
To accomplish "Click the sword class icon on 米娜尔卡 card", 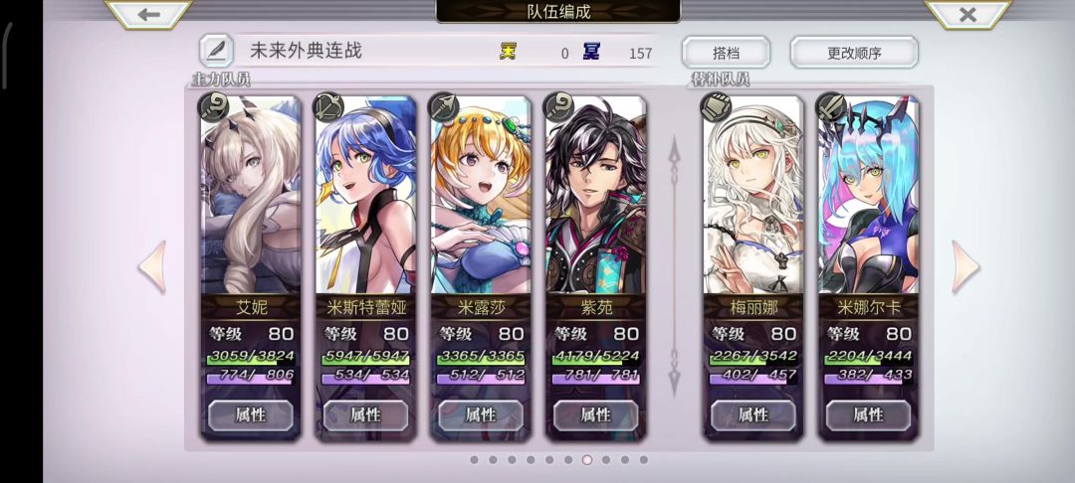I will tap(831, 107).
